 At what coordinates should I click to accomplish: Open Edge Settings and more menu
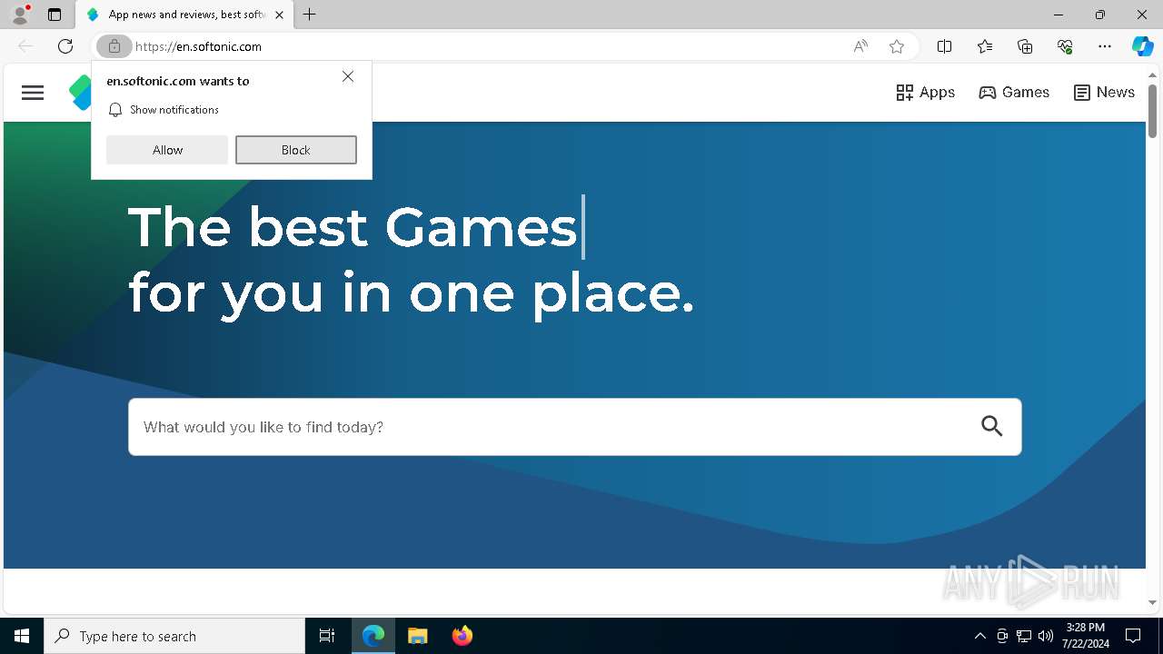(1105, 46)
